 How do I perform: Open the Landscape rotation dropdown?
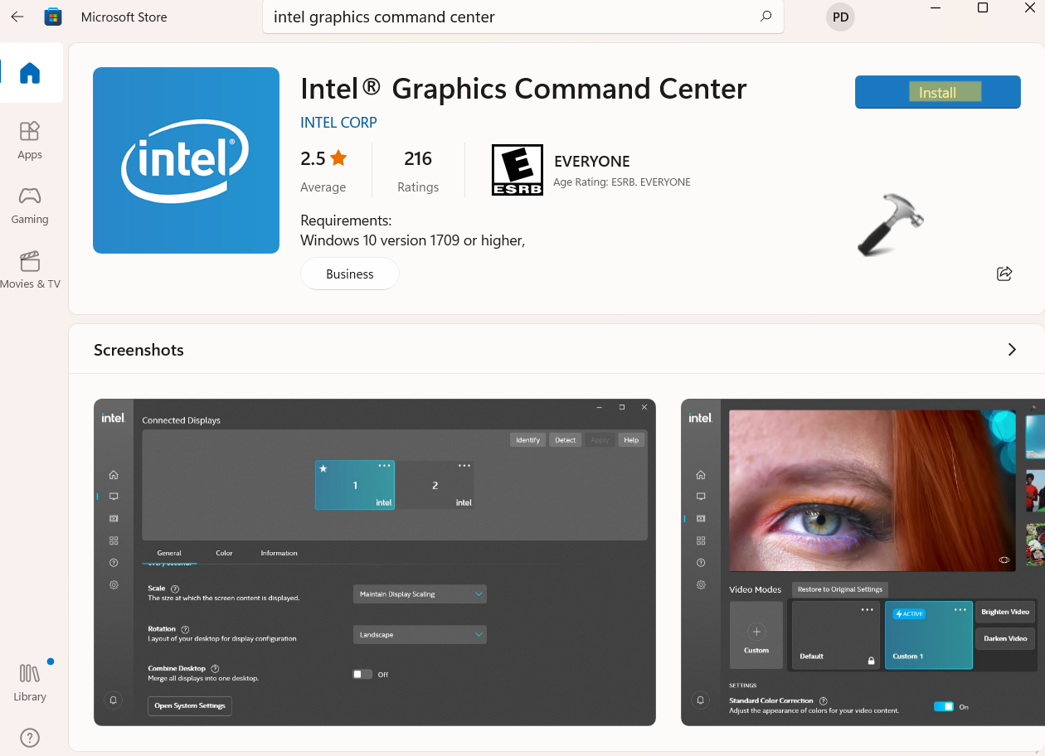420,634
